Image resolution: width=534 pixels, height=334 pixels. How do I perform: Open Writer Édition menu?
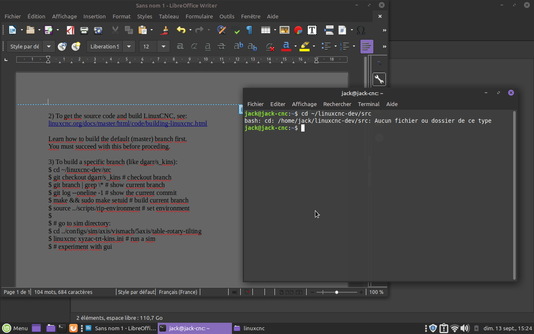coord(36,16)
